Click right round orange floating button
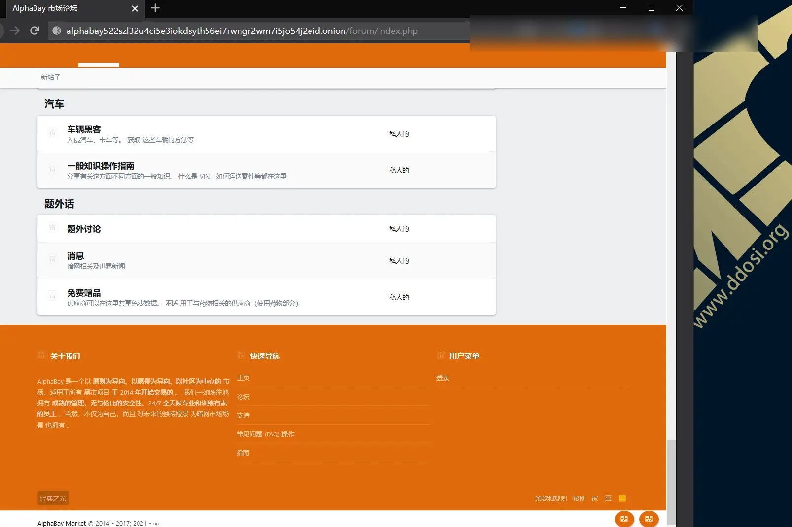 tap(649, 519)
